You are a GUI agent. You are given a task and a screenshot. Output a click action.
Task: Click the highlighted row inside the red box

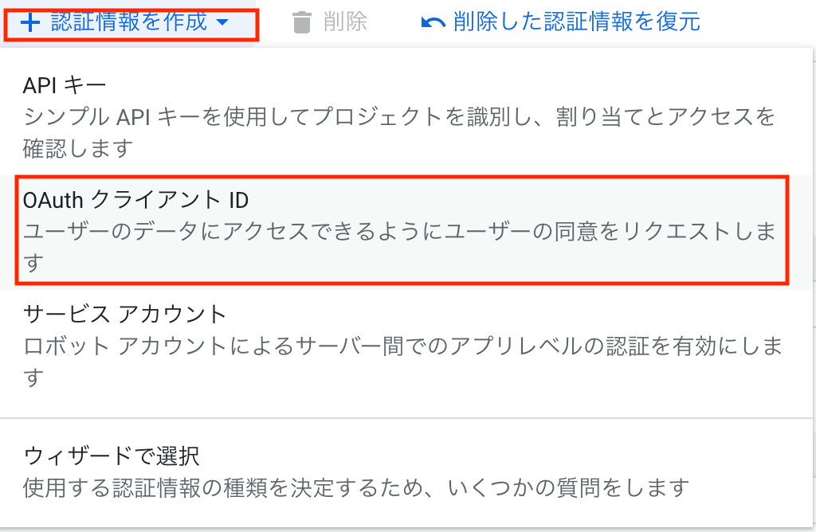(402, 230)
